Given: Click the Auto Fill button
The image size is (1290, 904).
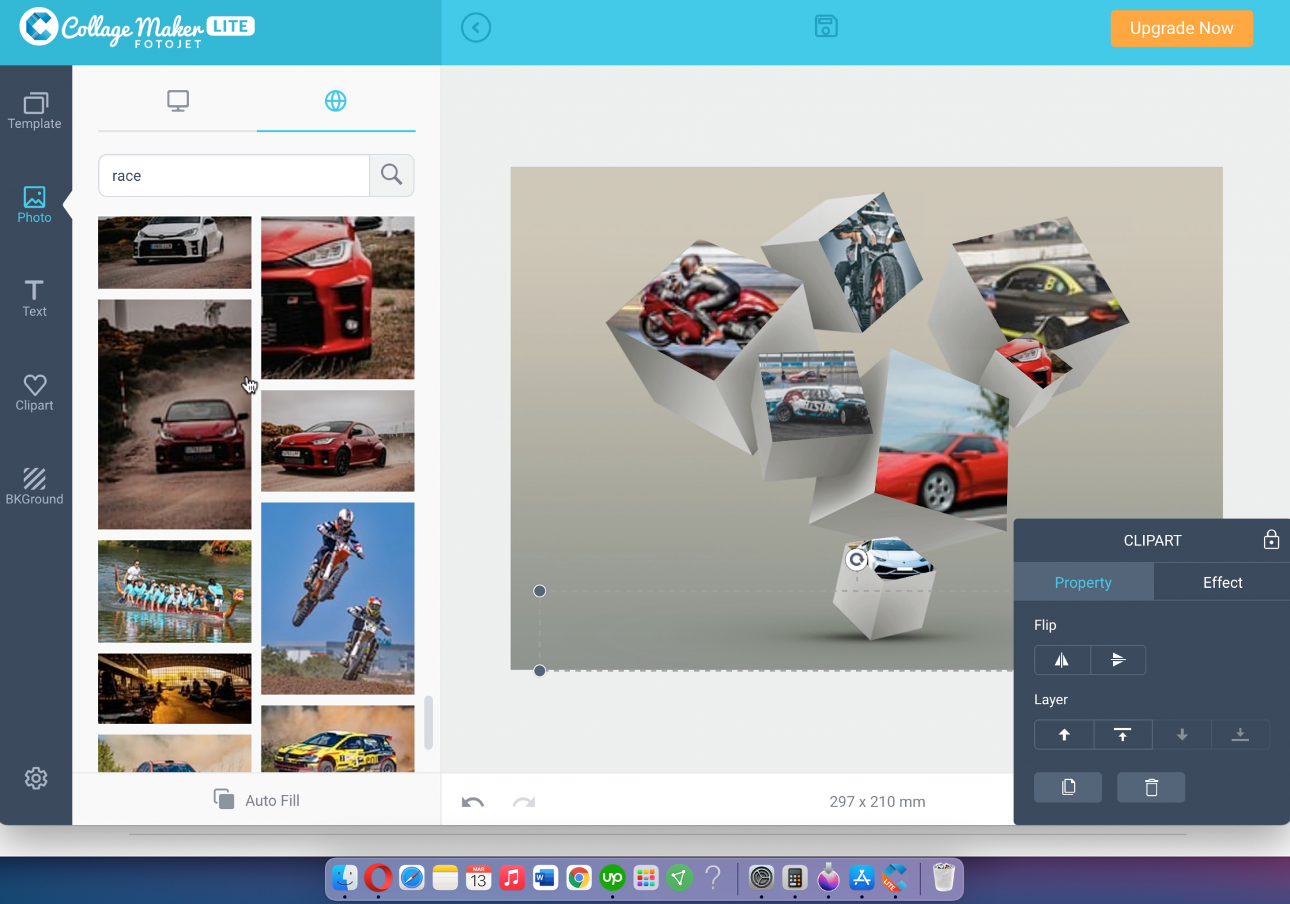Looking at the screenshot, I should click(256, 800).
